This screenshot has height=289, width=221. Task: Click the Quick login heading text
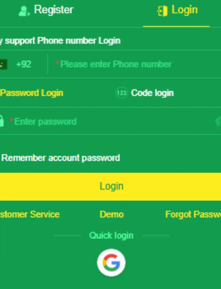111,235
